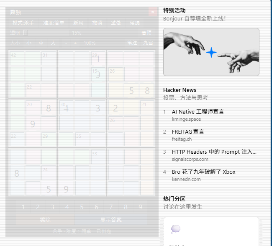Image resolution: width=272 pixels, height=246 pixels.
Task: Select the Sudoku cell with cage sum 21
Action: coord(147,108)
